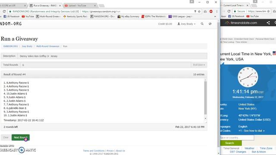Click result row 6.gabrielle dean $

tap(15, 108)
